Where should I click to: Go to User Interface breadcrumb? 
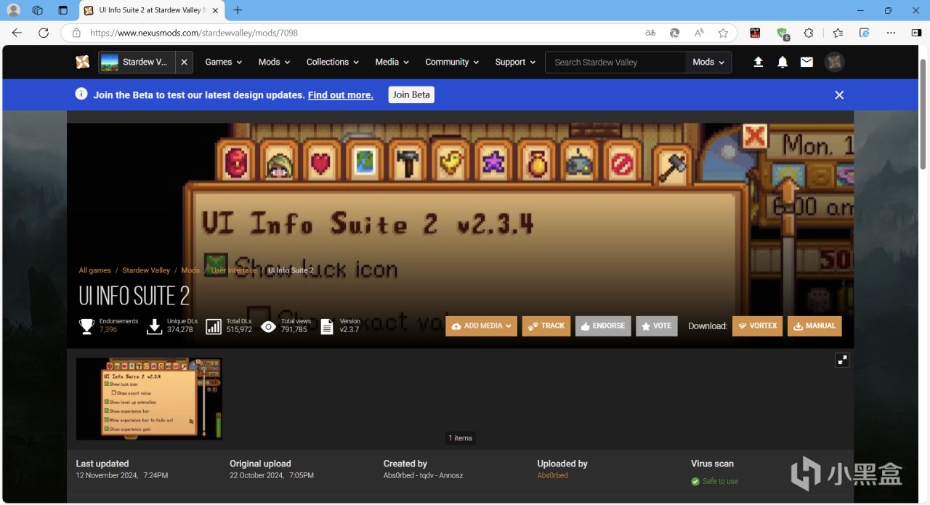coord(234,270)
